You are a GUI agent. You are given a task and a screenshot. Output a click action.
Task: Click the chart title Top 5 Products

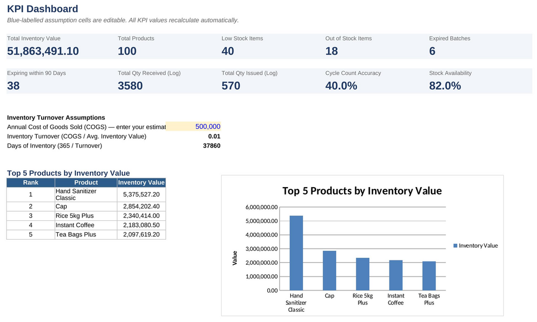coord(362,190)
